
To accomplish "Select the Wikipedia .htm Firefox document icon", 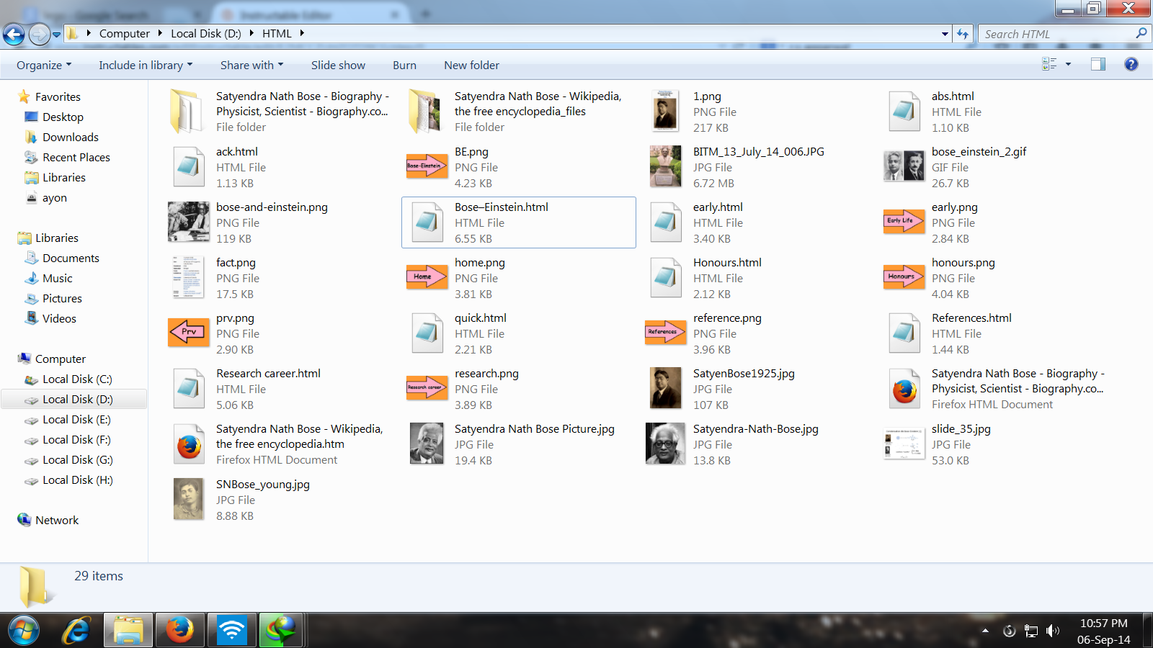I will 188,444.
